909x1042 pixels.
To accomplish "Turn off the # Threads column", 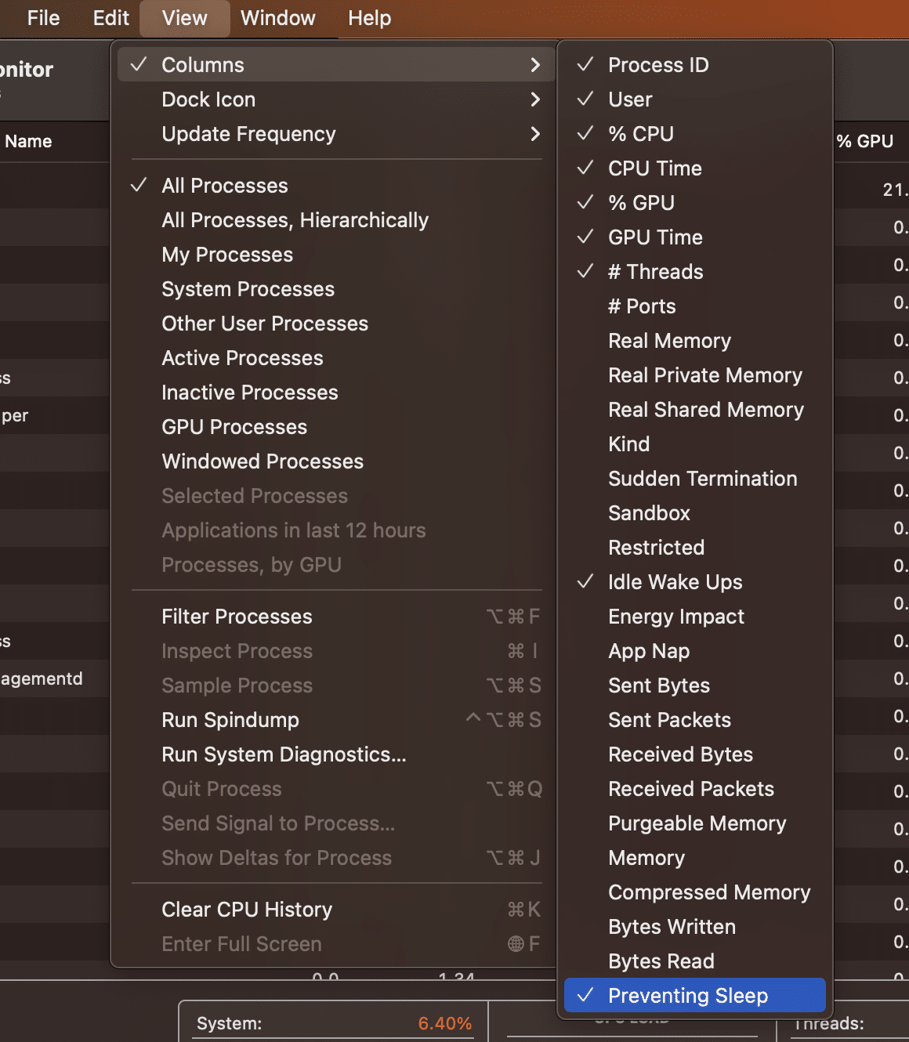I will tap(694, 272).
